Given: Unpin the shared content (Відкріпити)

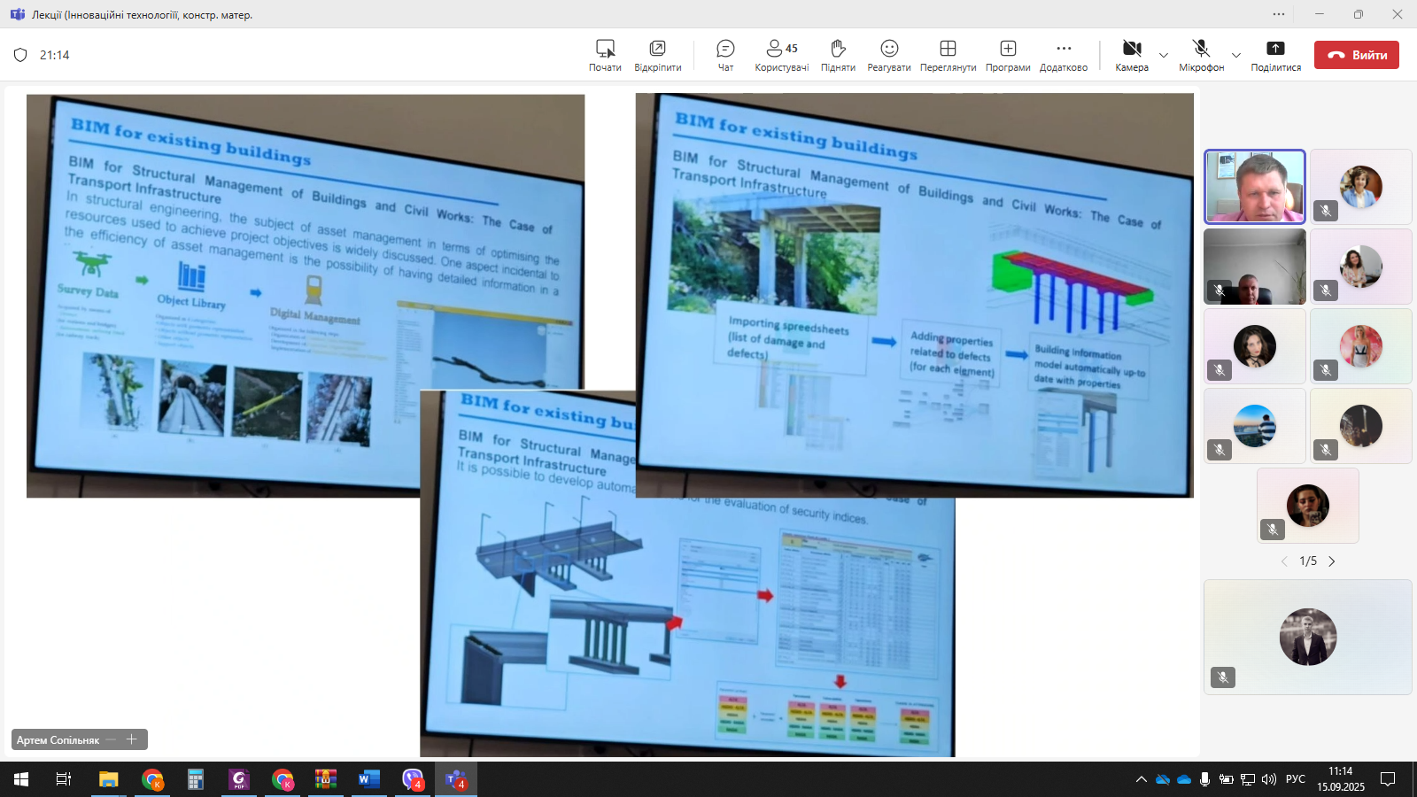Looking at the screenshot, I should coord(657,55).
